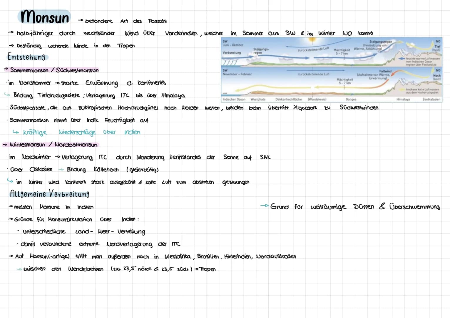Click the blue arrow before 'Grund für weiträumige Dürren'
450x318 pixels.
pos(265,206)
